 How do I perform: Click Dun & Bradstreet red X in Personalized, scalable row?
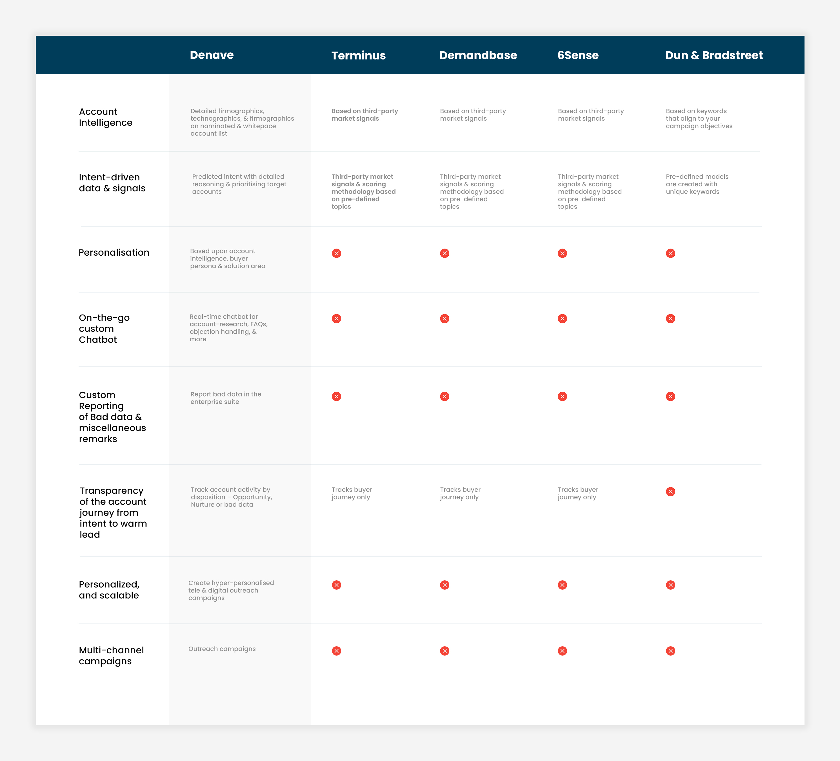click(x=670, y=585)
